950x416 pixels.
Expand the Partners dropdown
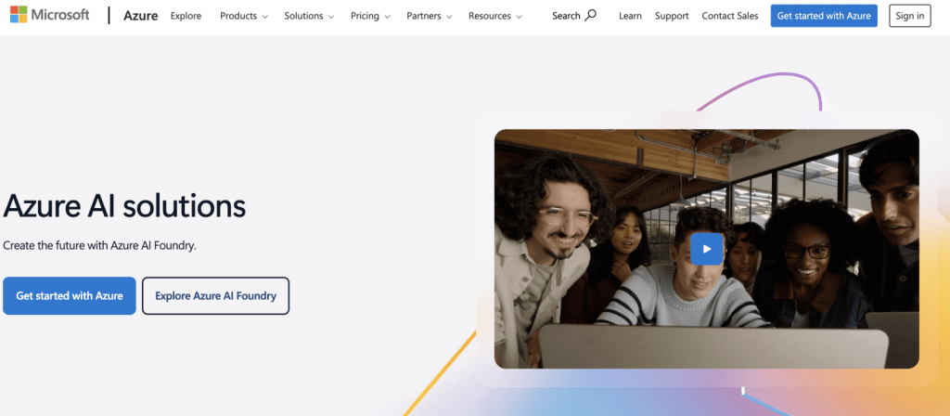429,16
